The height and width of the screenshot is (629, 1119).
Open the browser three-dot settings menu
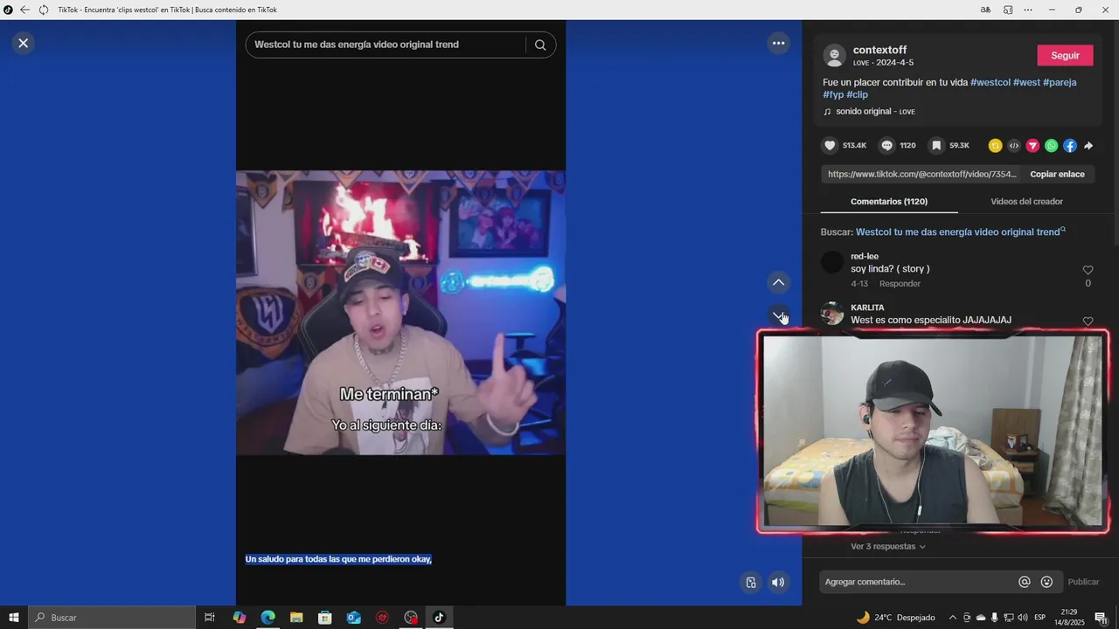point(1028,10)
